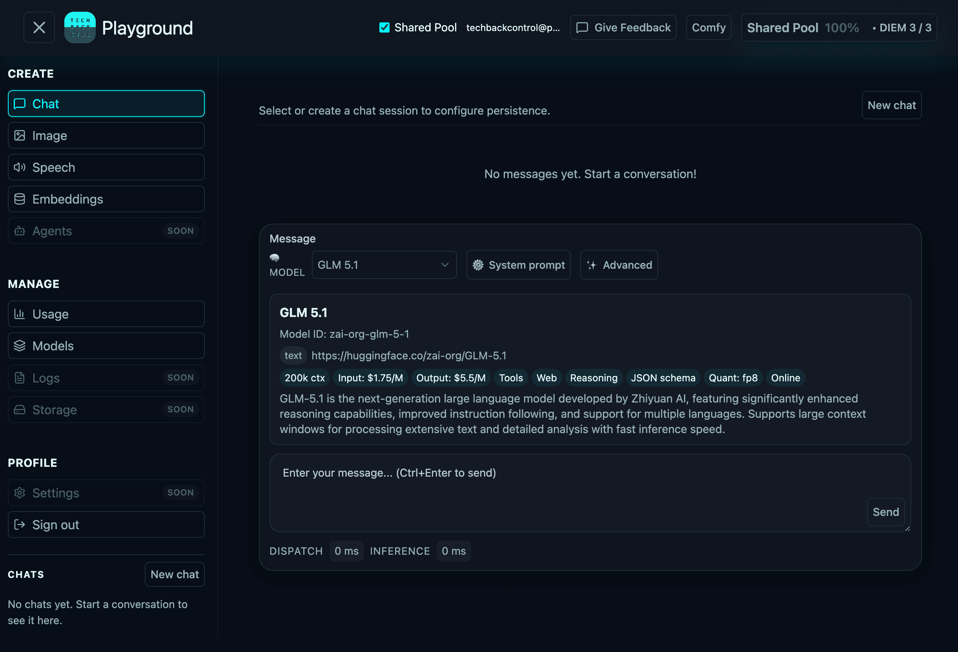
Task: Click the Input: $1.75/M badge
Action: point(371,378)
